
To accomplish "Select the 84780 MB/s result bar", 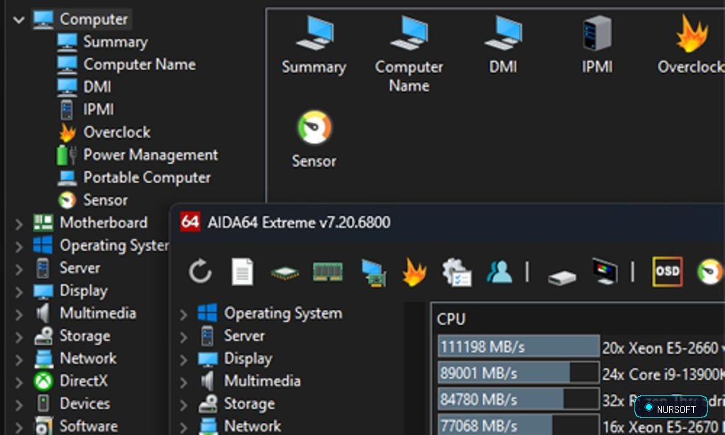I will coord(518,399).
